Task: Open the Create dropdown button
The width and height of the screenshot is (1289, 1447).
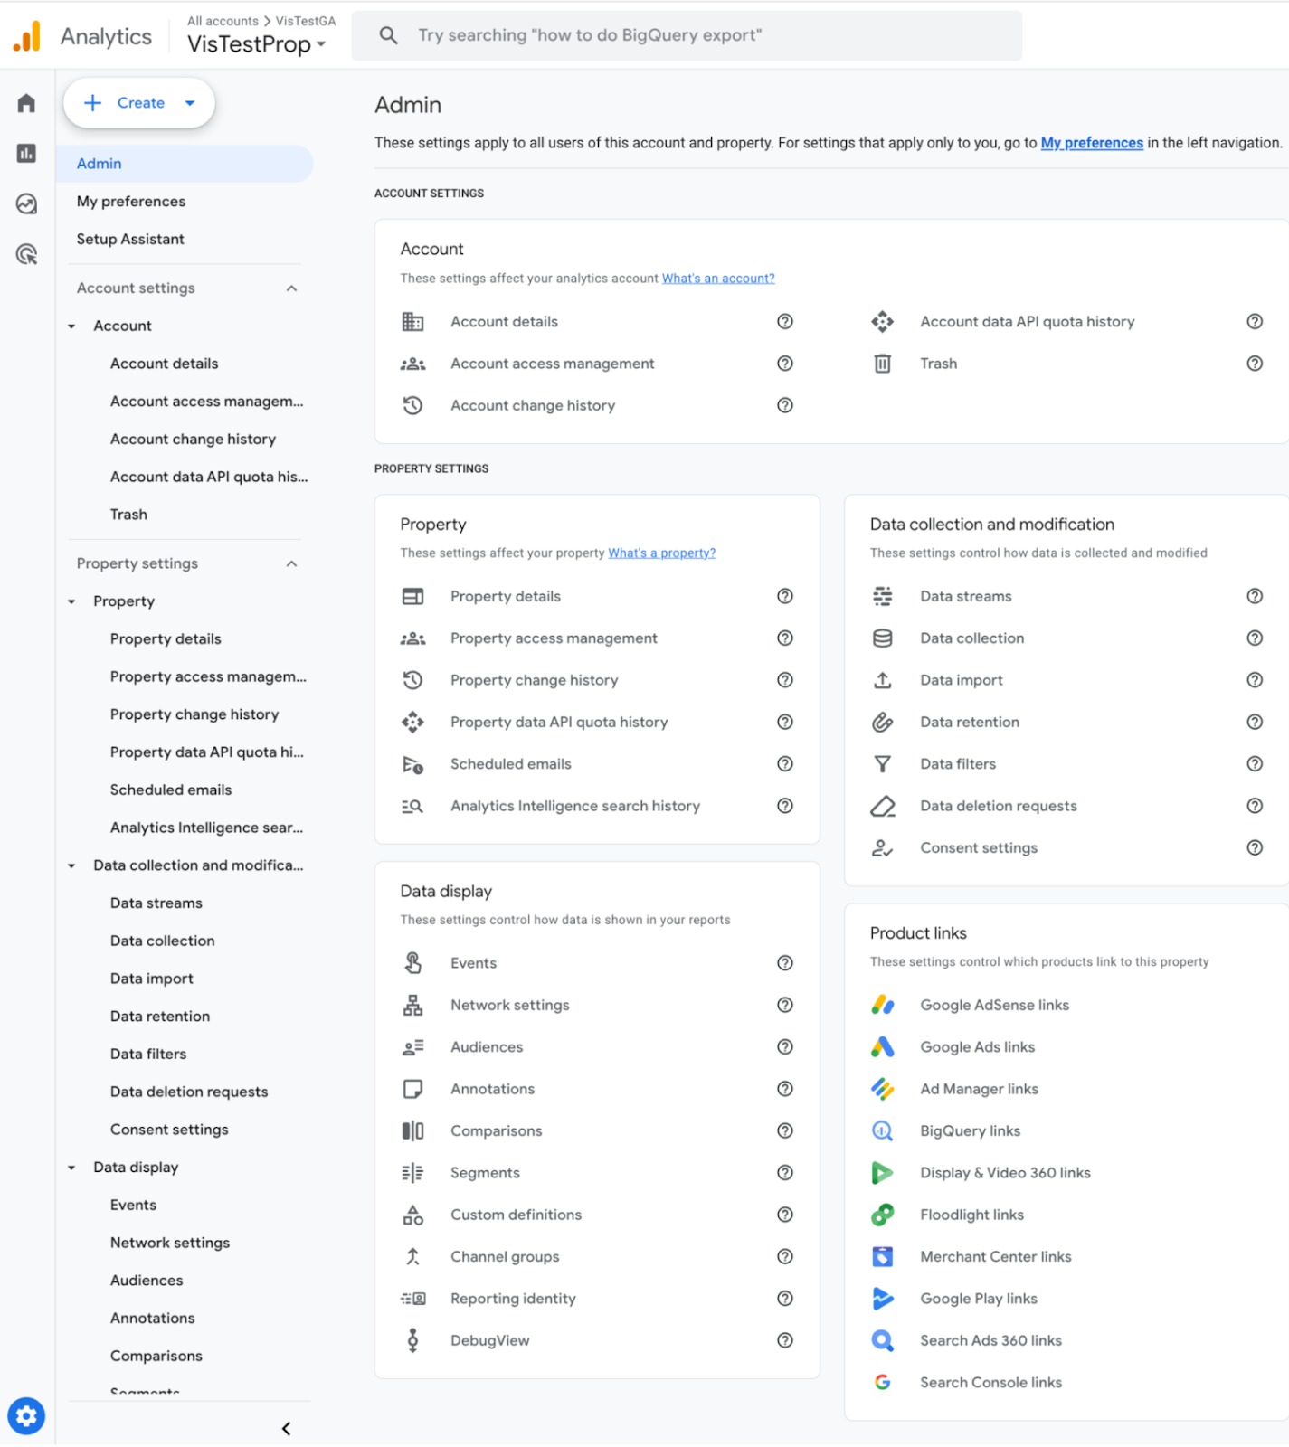Action: point(139,103)
